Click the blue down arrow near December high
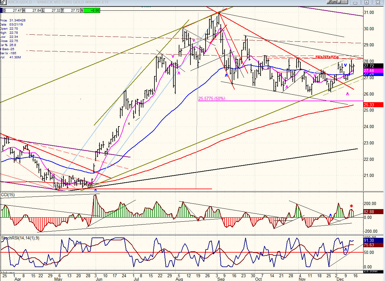The width and height of the screenshot is (385, 281). click(x=346, y=65)
